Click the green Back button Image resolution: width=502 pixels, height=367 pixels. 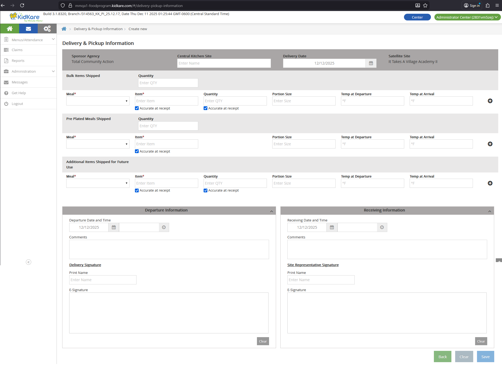(x=442, y=357)
